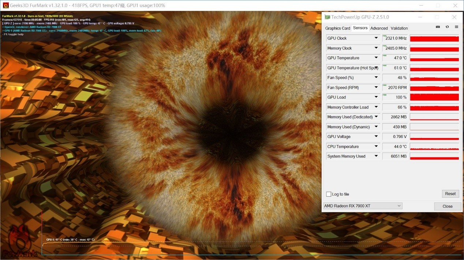Click the 'F1: toggle help' overlay text
This screenshot has width=464, height=260.
(x=13, y=34)
